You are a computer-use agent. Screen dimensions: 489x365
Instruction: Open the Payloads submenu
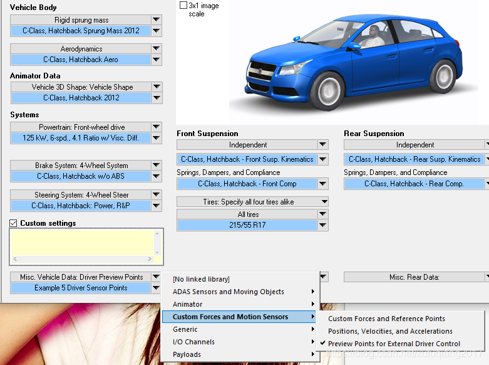click(240, 354)
